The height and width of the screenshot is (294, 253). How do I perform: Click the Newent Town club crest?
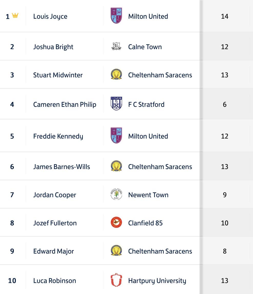coord(116,195)
